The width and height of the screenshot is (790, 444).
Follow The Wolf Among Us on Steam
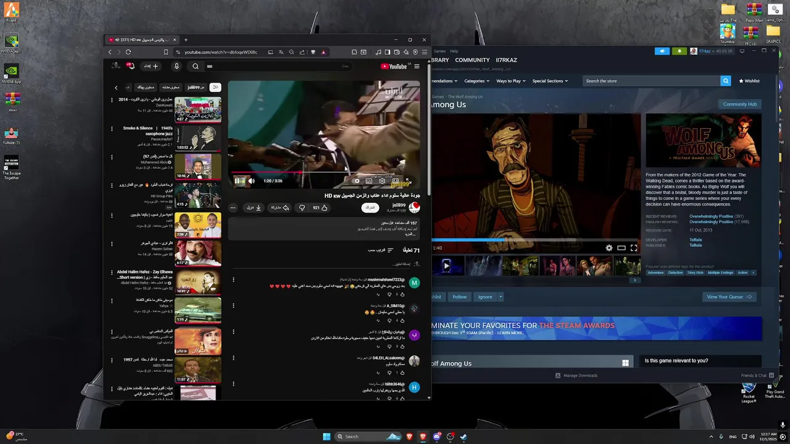[x=459, y=297]
